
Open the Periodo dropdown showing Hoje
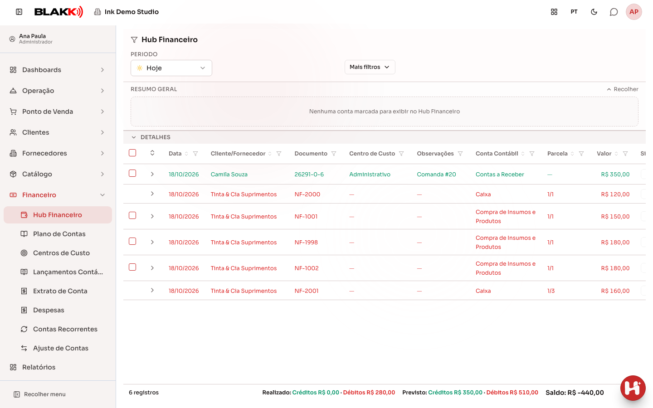tap(171, 68)
